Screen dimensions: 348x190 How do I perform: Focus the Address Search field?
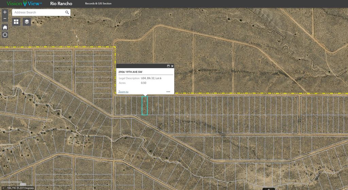tap(39, 13)
